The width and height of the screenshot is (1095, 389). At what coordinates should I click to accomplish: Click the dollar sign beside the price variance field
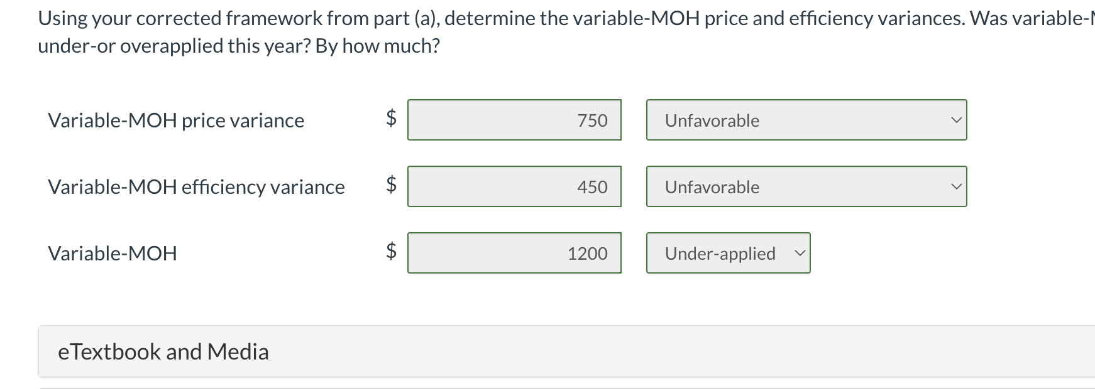click(x=390, y=120)
